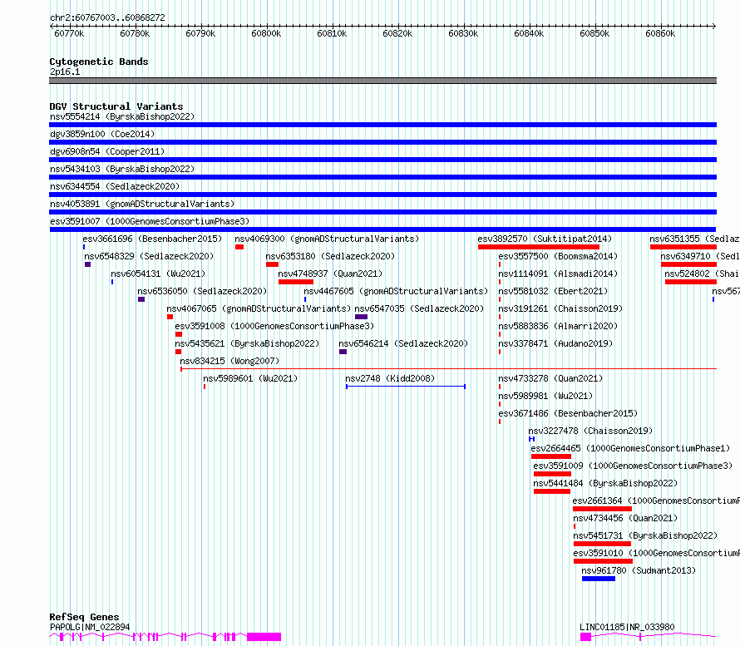Select the red bar under nsv4069300

[239, 247]
